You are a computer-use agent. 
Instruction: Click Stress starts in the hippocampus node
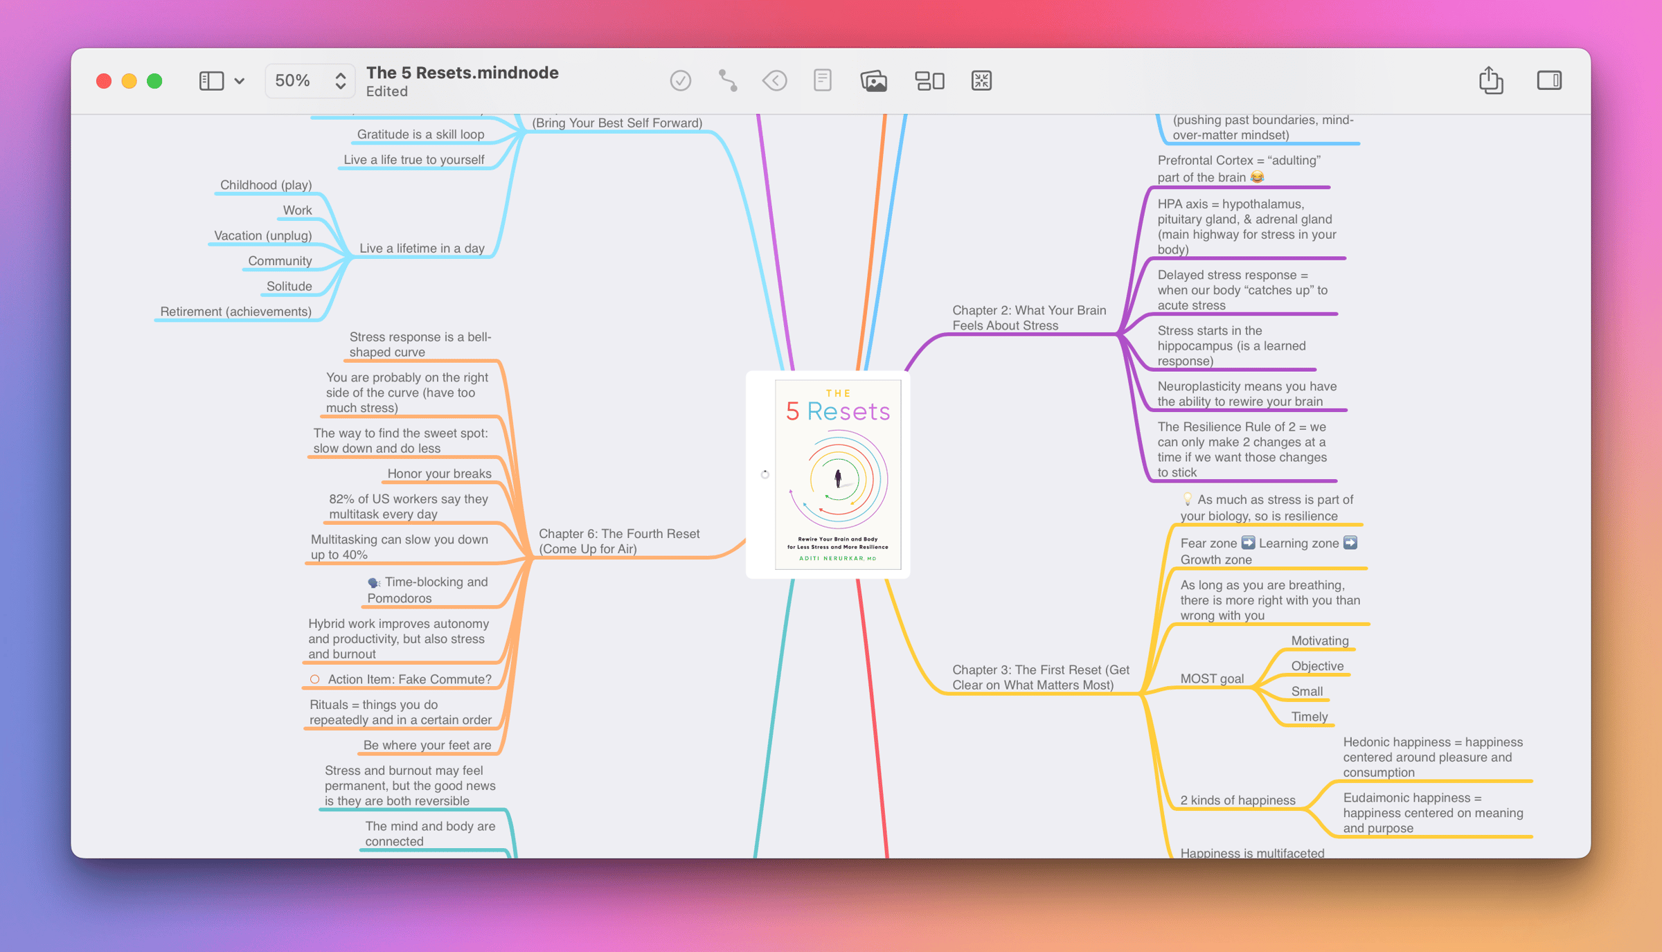click(x=1231, y=345)
